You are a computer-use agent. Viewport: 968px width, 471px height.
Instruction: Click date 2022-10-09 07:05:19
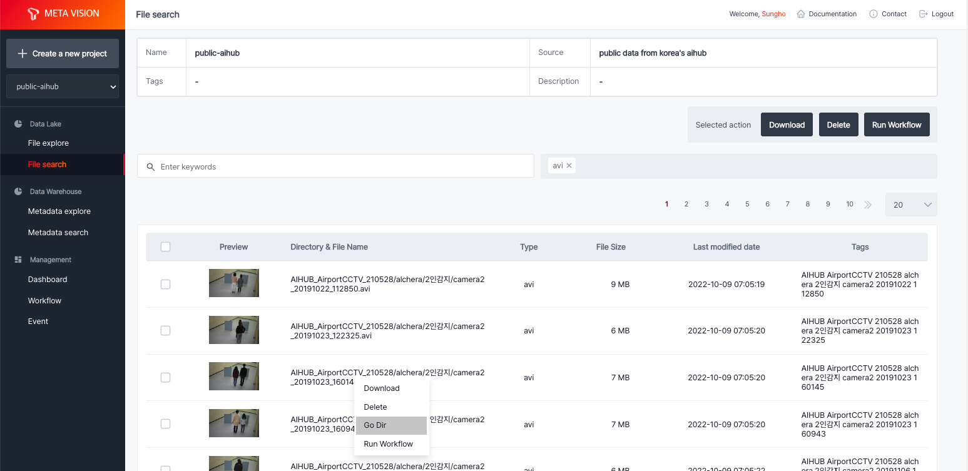click(x=726, y=285)
